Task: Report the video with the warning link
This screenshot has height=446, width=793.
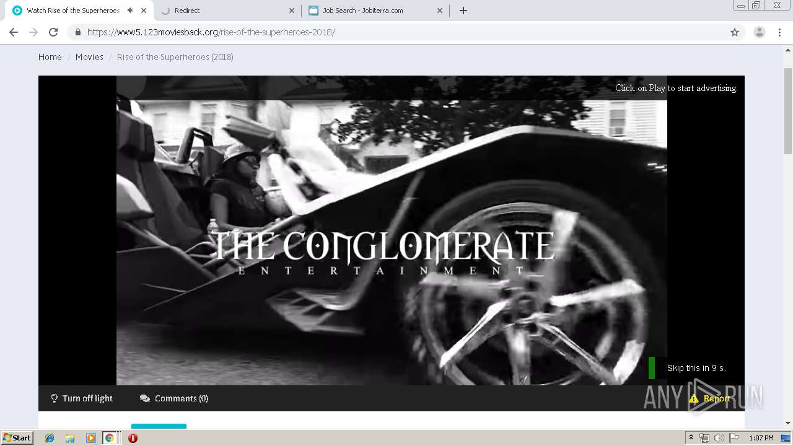Action: [x=710, y=398]
